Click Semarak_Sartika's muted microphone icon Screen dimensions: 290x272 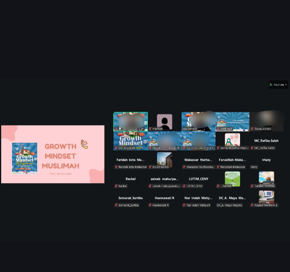coord(116,205)
